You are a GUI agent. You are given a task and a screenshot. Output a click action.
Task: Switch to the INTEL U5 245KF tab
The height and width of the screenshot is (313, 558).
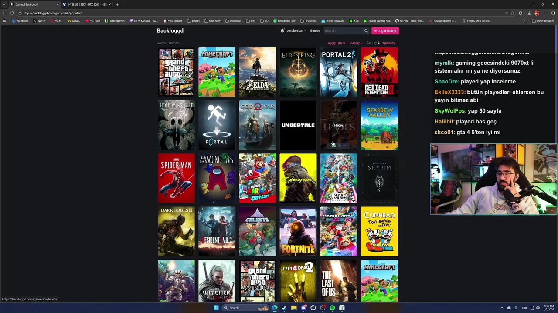coord(86,4)
